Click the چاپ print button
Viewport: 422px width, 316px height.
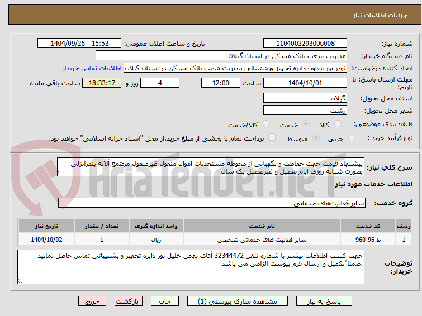[165, 301]
